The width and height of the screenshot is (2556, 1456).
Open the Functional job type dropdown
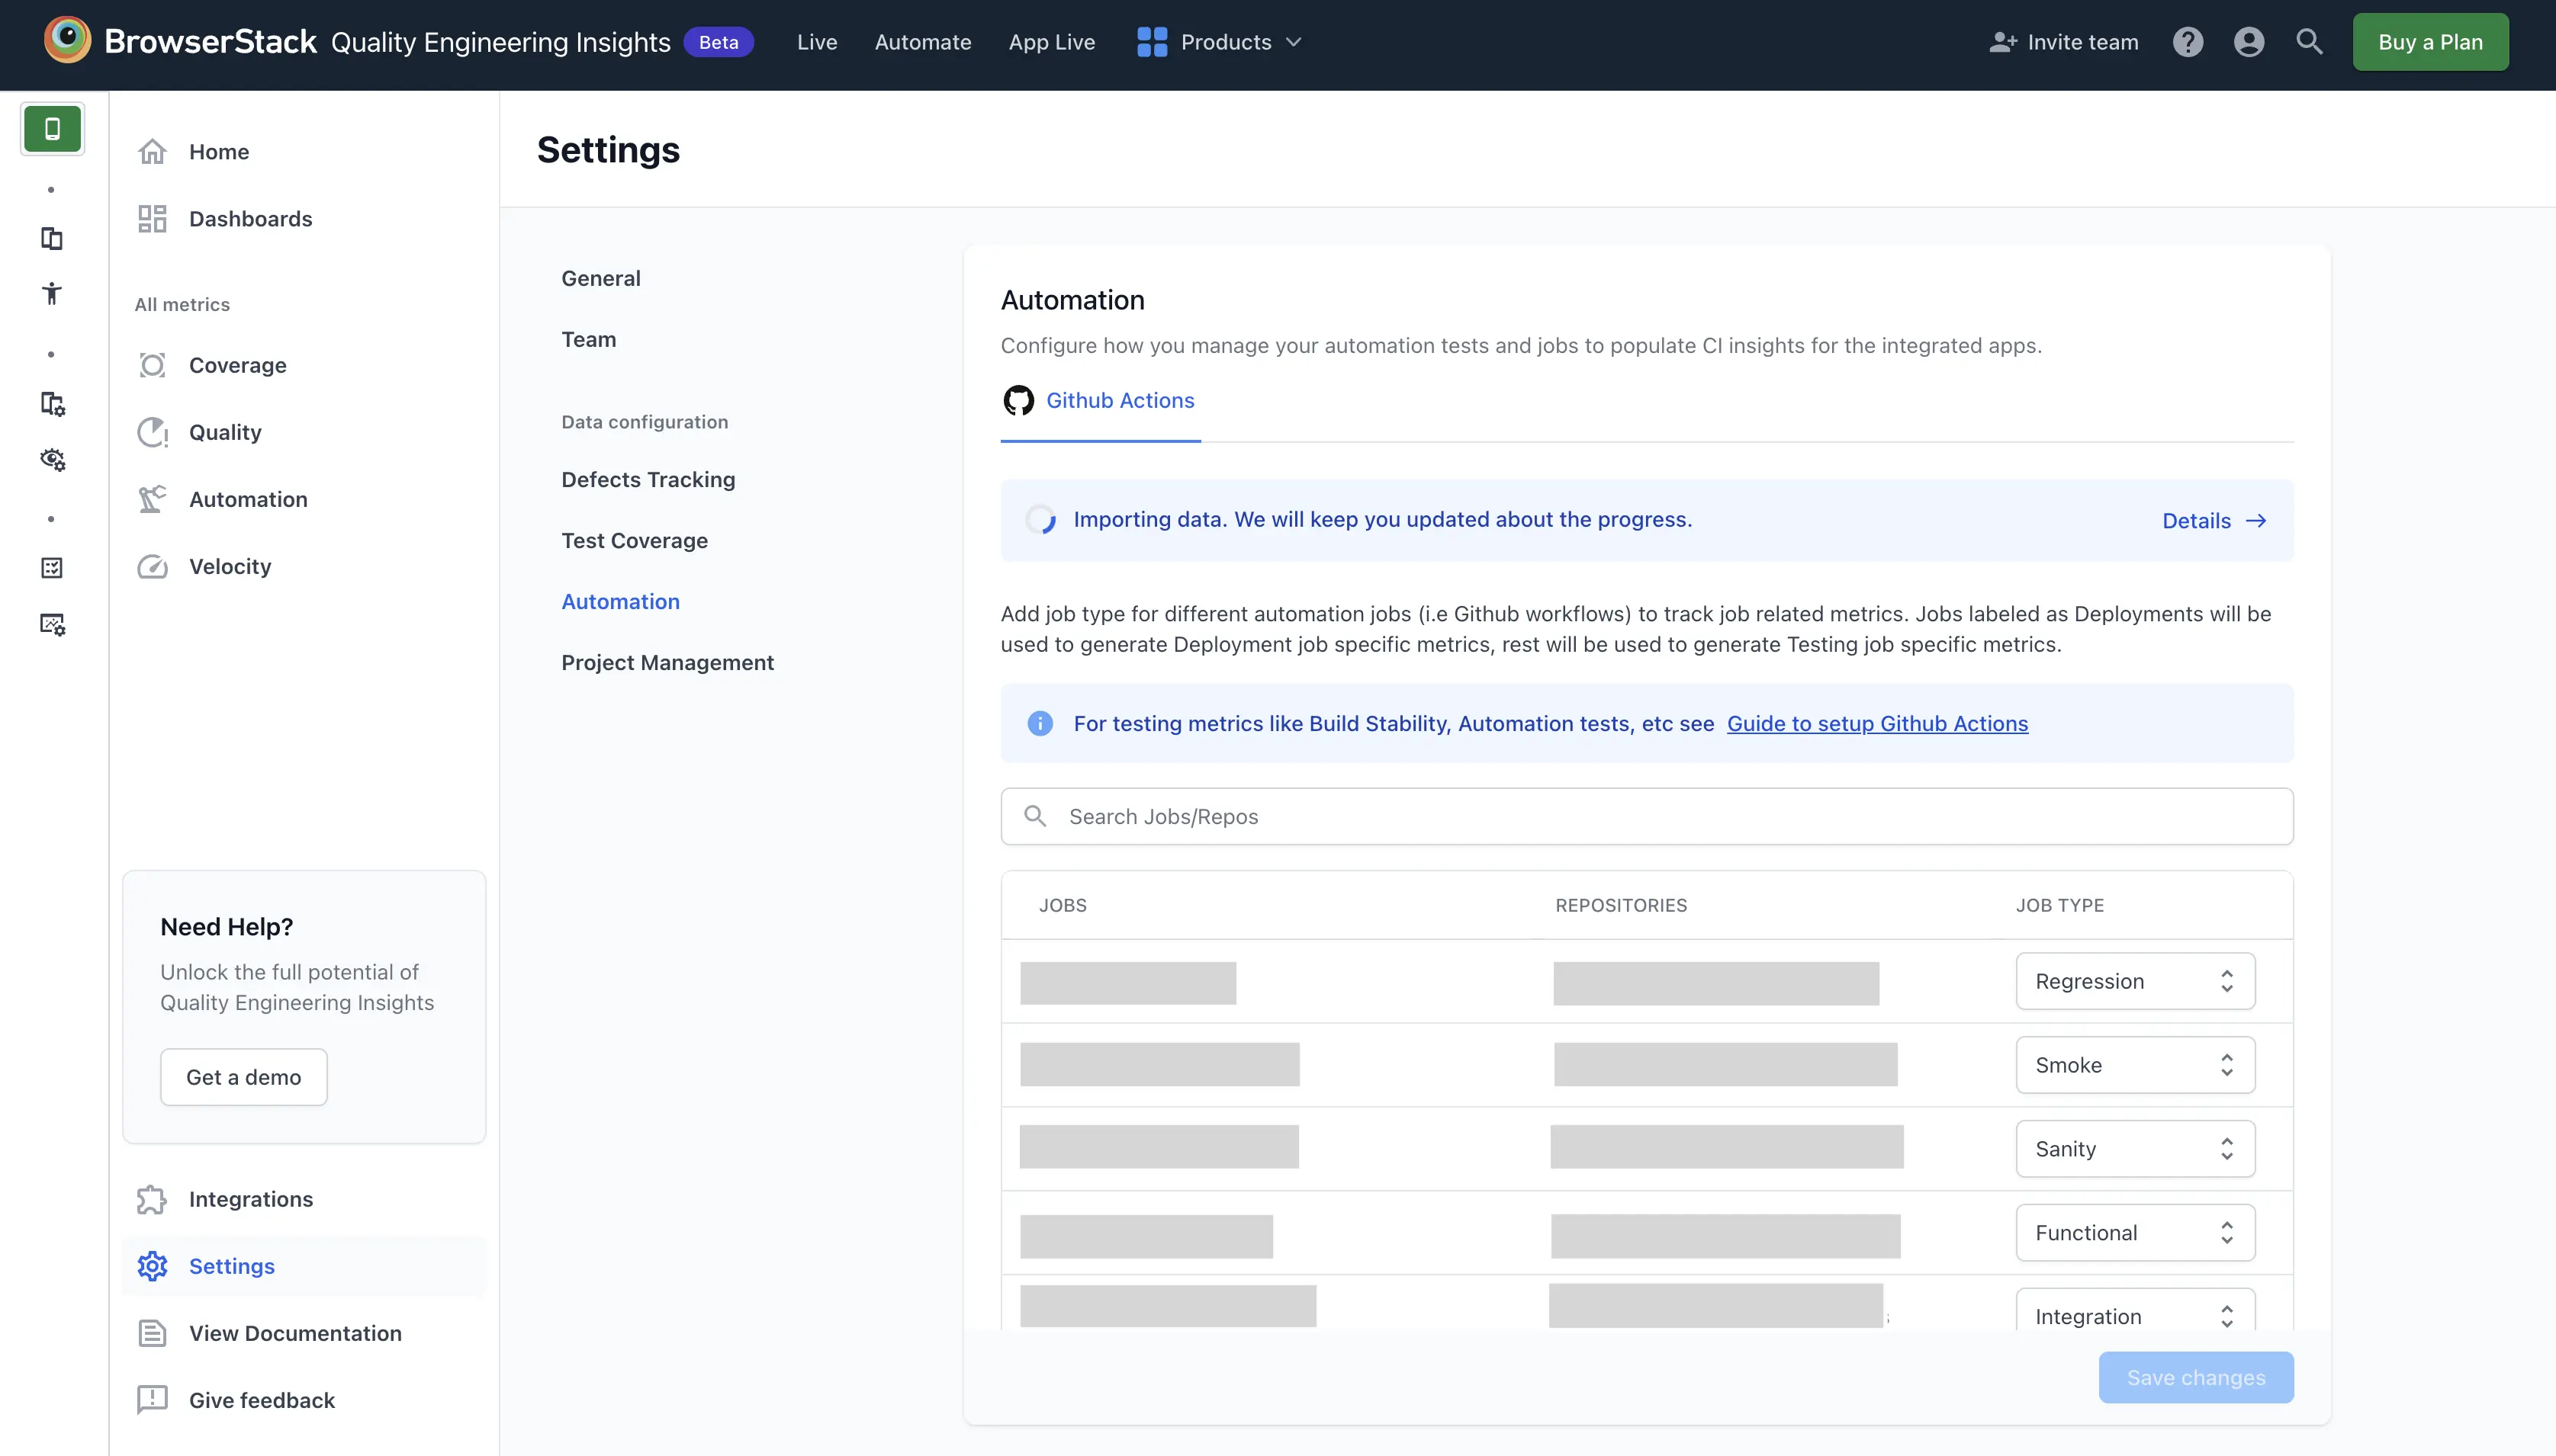click(2135, 1233)
